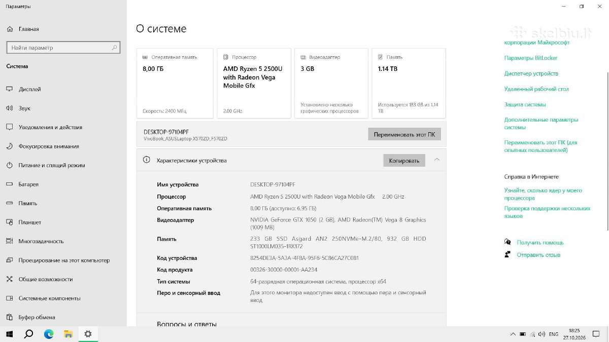This screenshot has width=609, height=342.
Task: Open taskbar search magnifier
Action: click(x=29, y=334)
